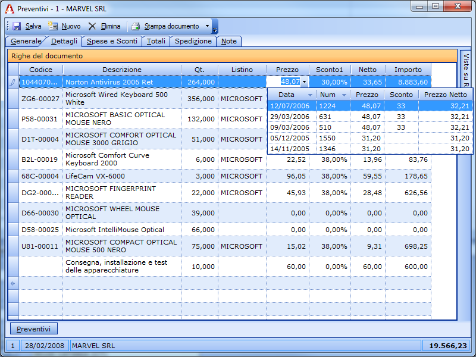Click code cell U81-00011
The width and height of the screenshot is (476, 357).
click(x=40, y=246)
